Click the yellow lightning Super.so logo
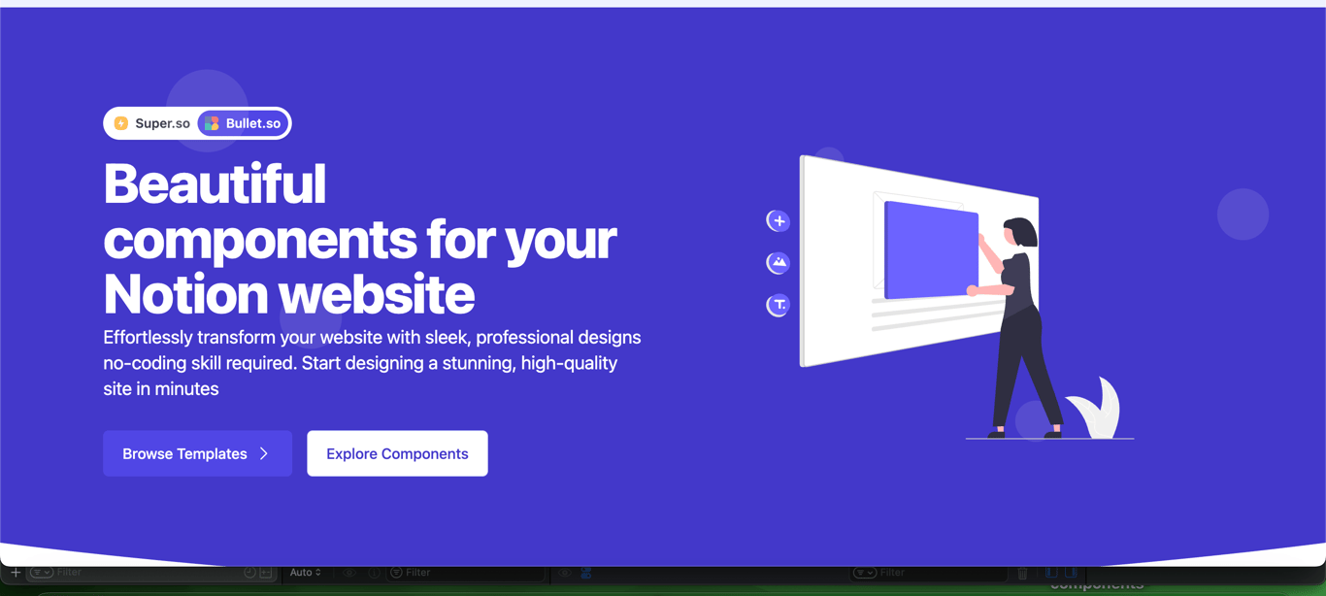This screenshot has height=596, width=1326. coord(121,123)
